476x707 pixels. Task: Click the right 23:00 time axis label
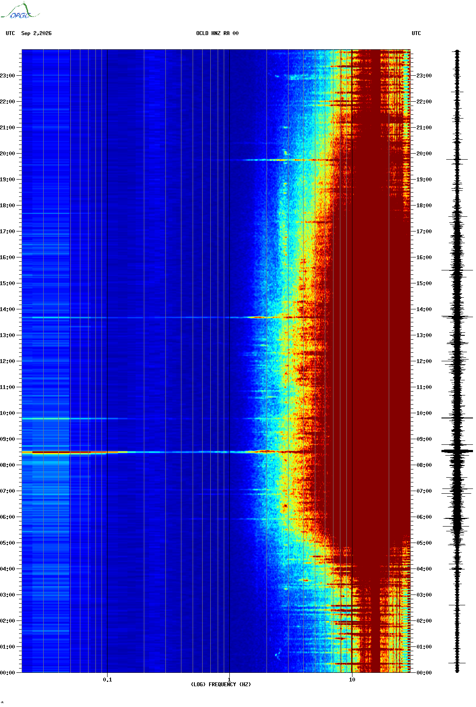tap(424, 76)
